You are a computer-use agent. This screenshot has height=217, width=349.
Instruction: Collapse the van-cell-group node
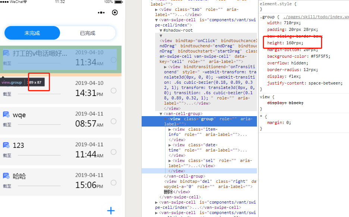click(161, 114)
